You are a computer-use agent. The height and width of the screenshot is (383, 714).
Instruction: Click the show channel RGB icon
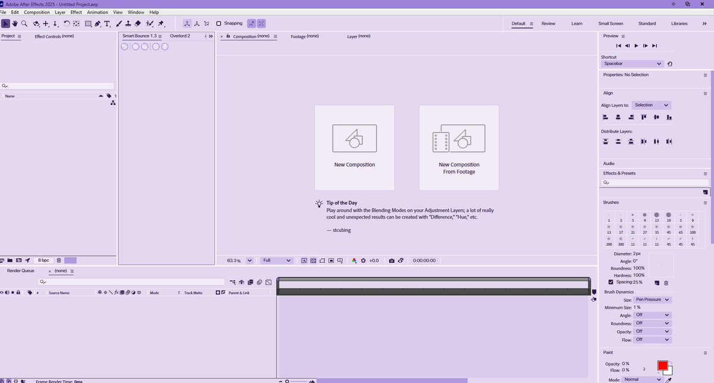pyautogui.click(x=354, y=260)
